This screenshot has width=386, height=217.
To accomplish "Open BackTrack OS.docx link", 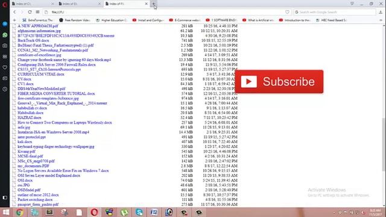I will tap(33, 40).
